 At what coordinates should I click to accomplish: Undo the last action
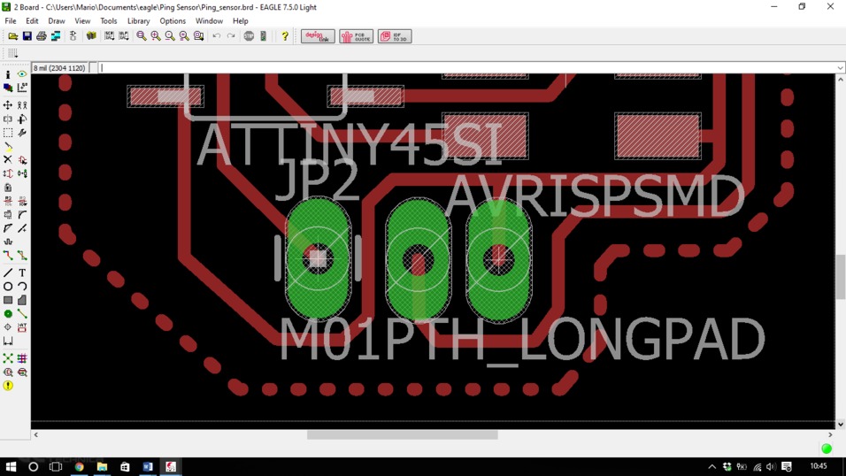tap(216, 36)
